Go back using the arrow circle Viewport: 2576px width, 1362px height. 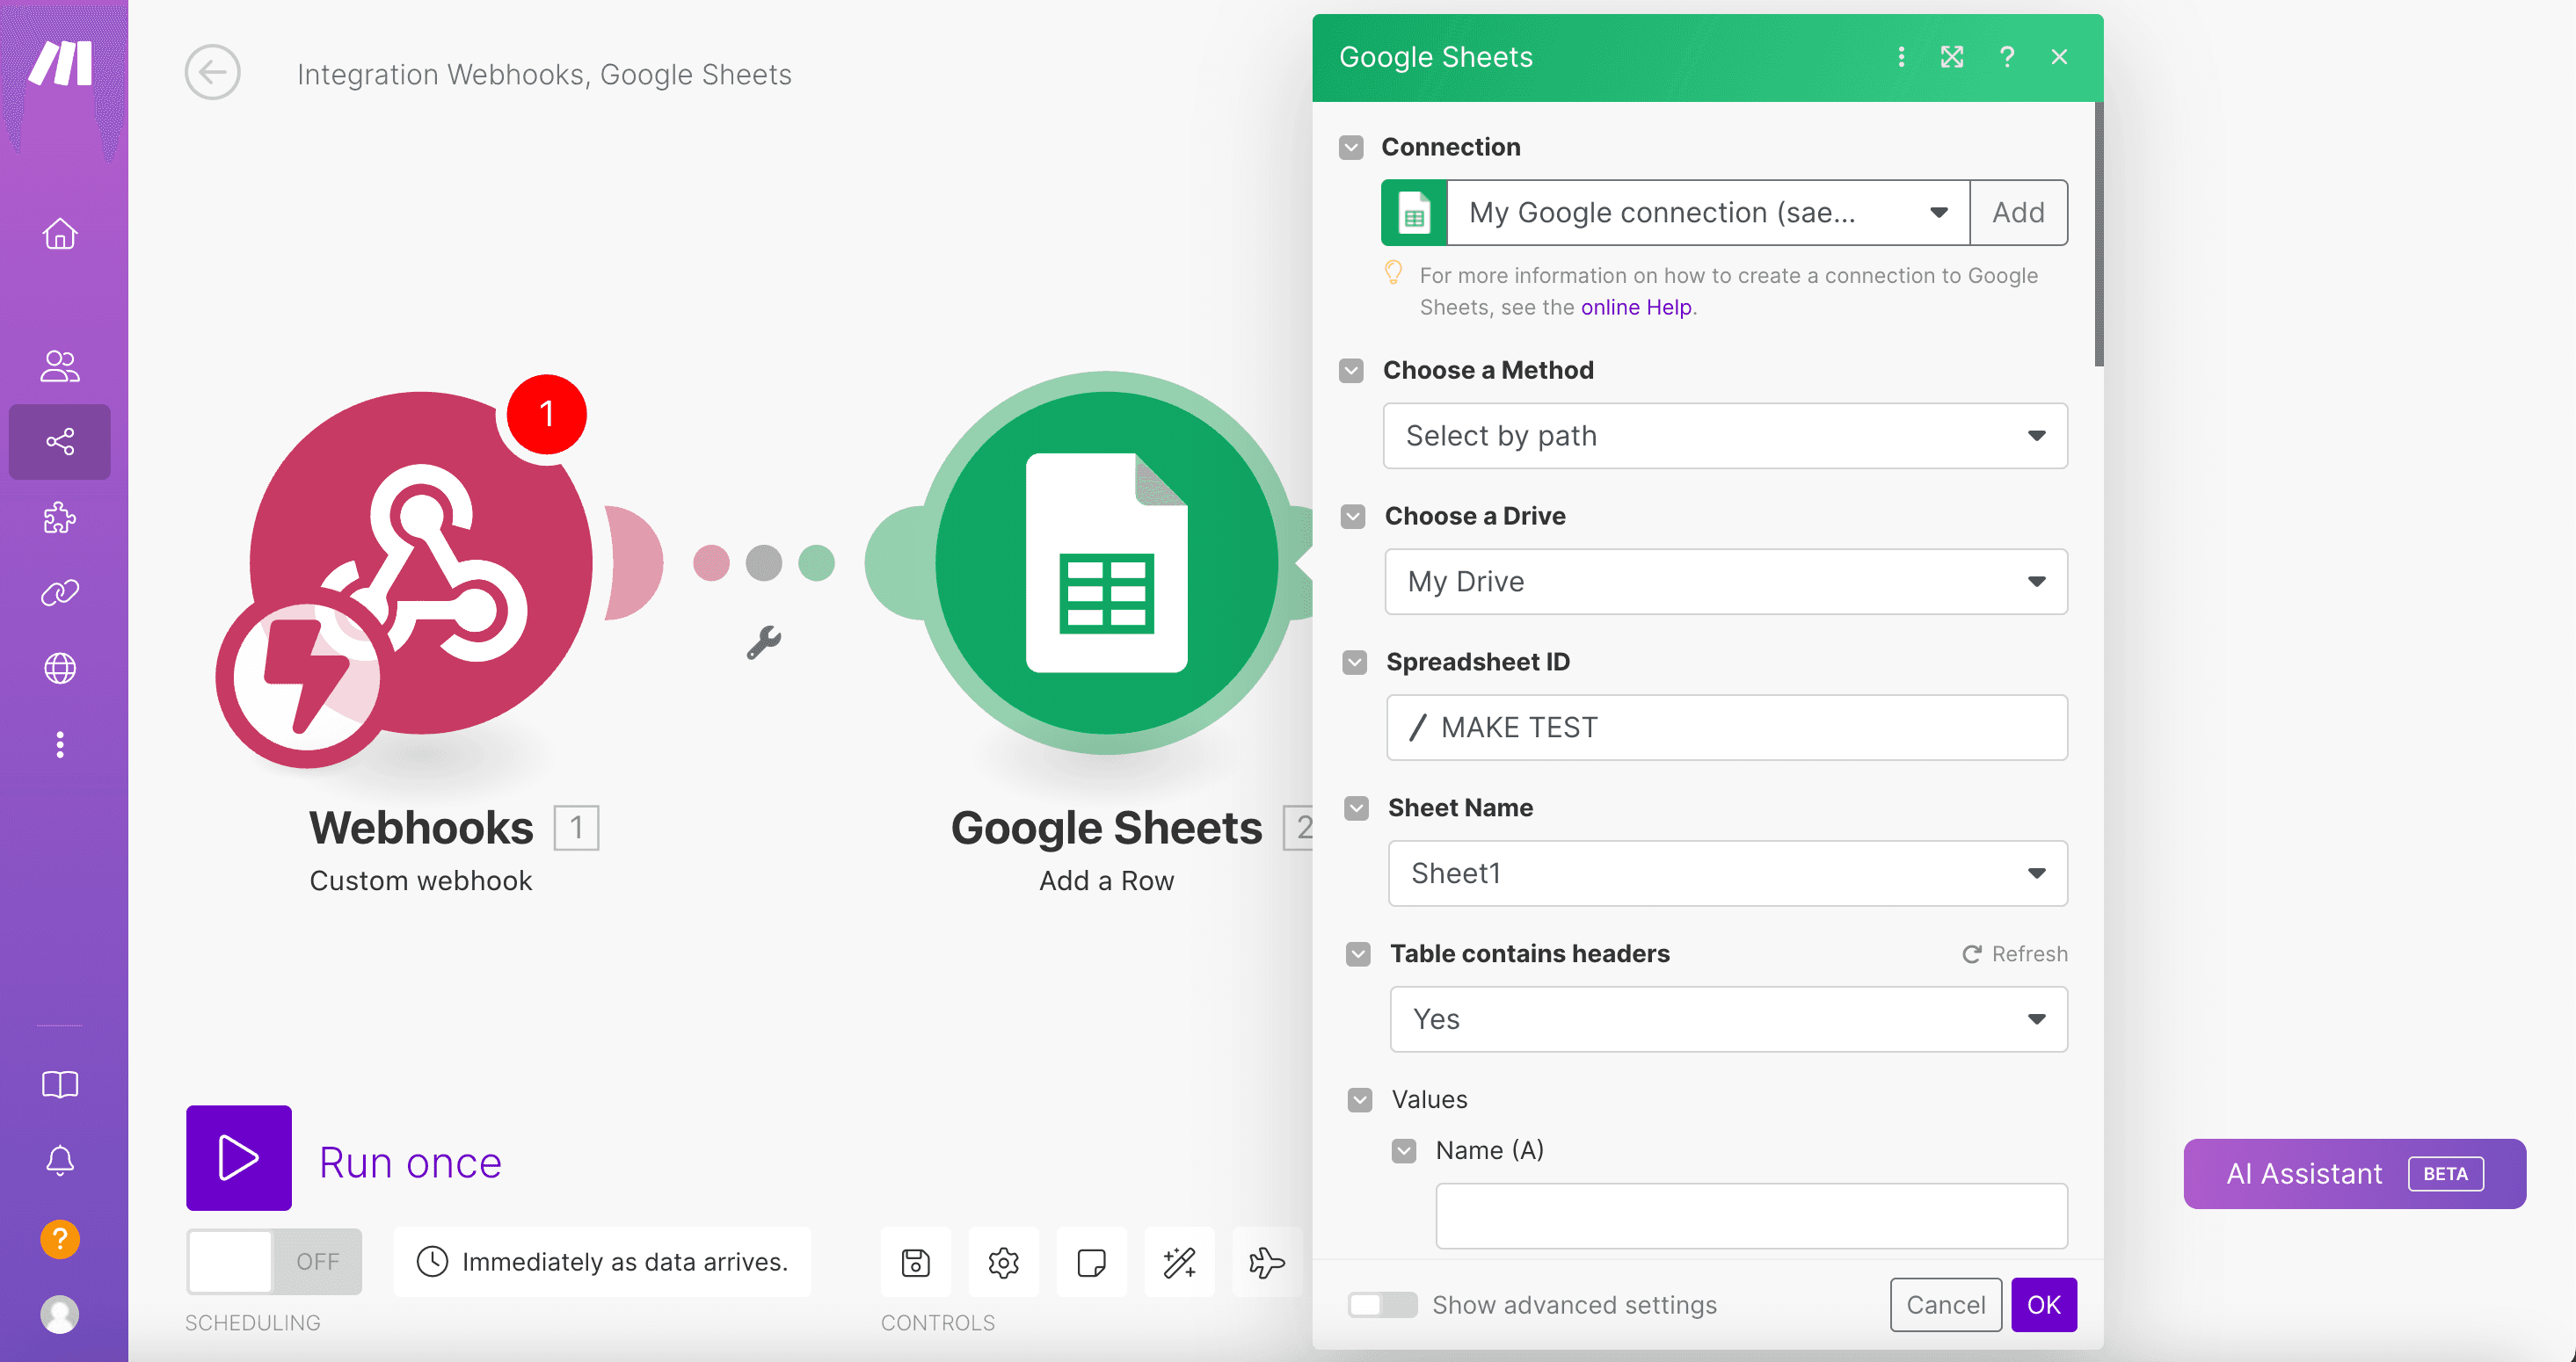tap(213, 72)
